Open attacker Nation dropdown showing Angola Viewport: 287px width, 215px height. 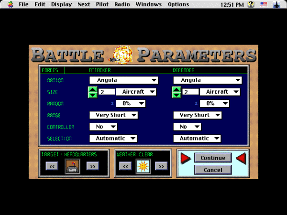(x=124, y=80)
